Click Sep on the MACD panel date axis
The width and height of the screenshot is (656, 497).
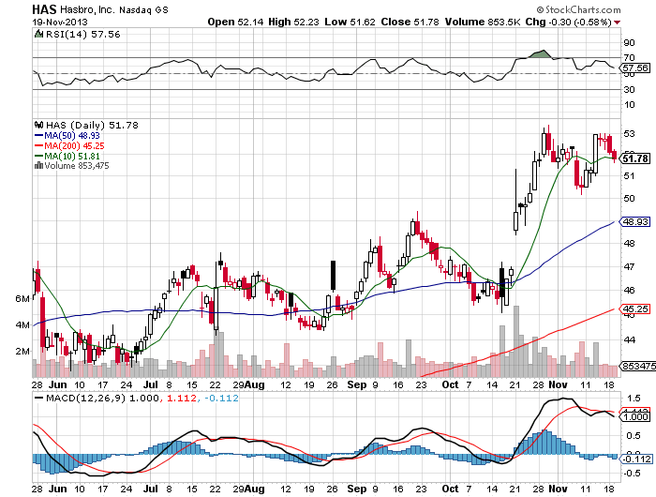(x=357, y=489)
